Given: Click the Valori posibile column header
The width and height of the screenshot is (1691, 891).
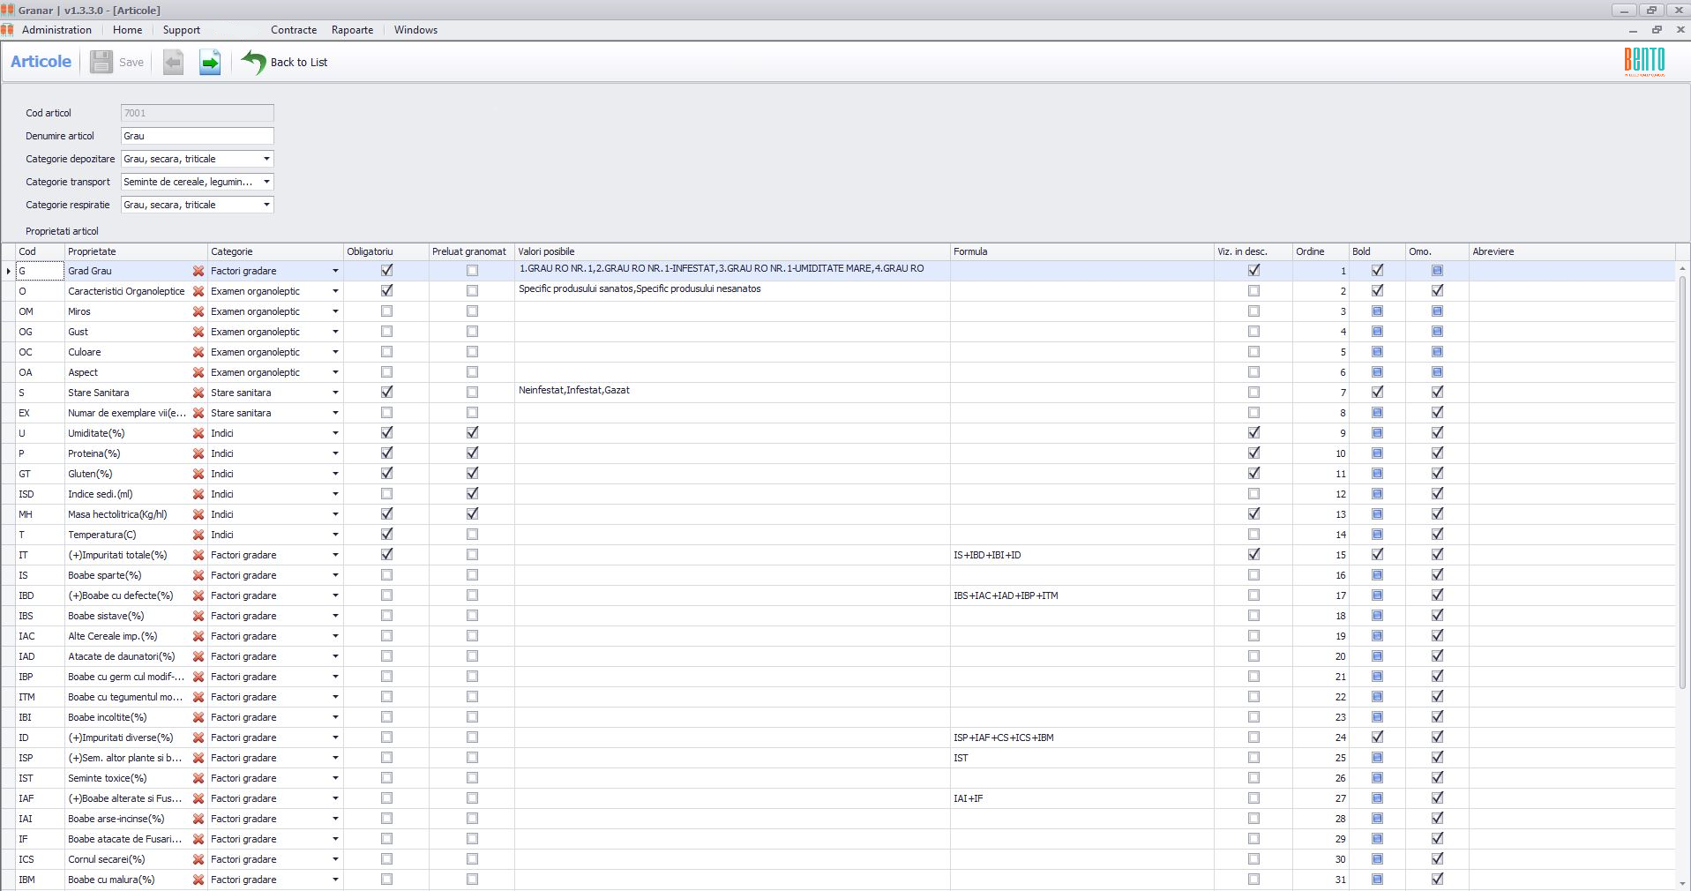Looking at the screenshot, I should coord(546,251).
